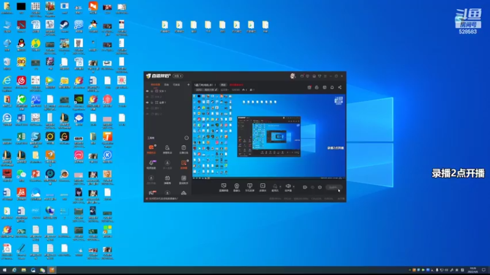Open the clipboard task tool in toolbox
Viewport: 490px width, 275px height.
click(184, 148)
